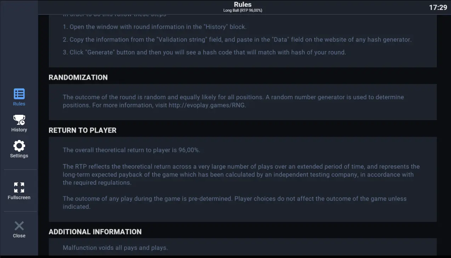
Task: Click the "Fullscreen" text label
Action: [19, 197]
